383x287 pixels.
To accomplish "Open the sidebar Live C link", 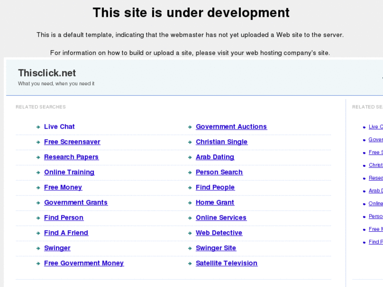I will 376,126.
